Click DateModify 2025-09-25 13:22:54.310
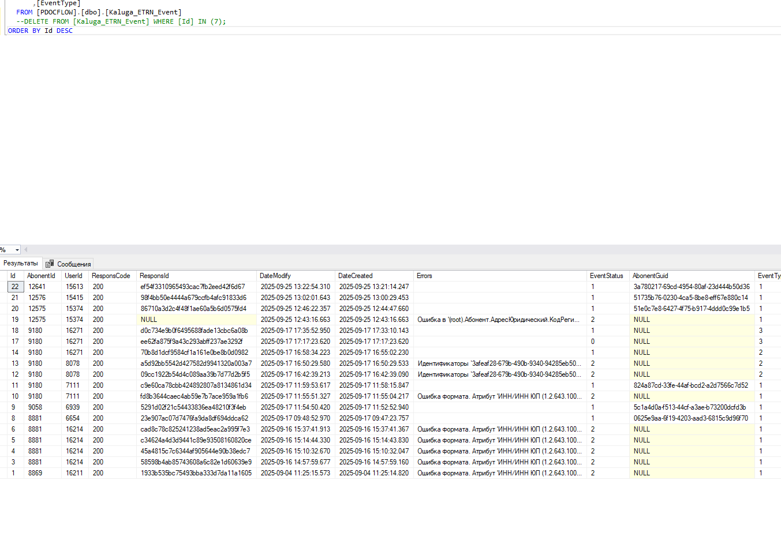Screen dimensions: 781x555 click(296, 287)
